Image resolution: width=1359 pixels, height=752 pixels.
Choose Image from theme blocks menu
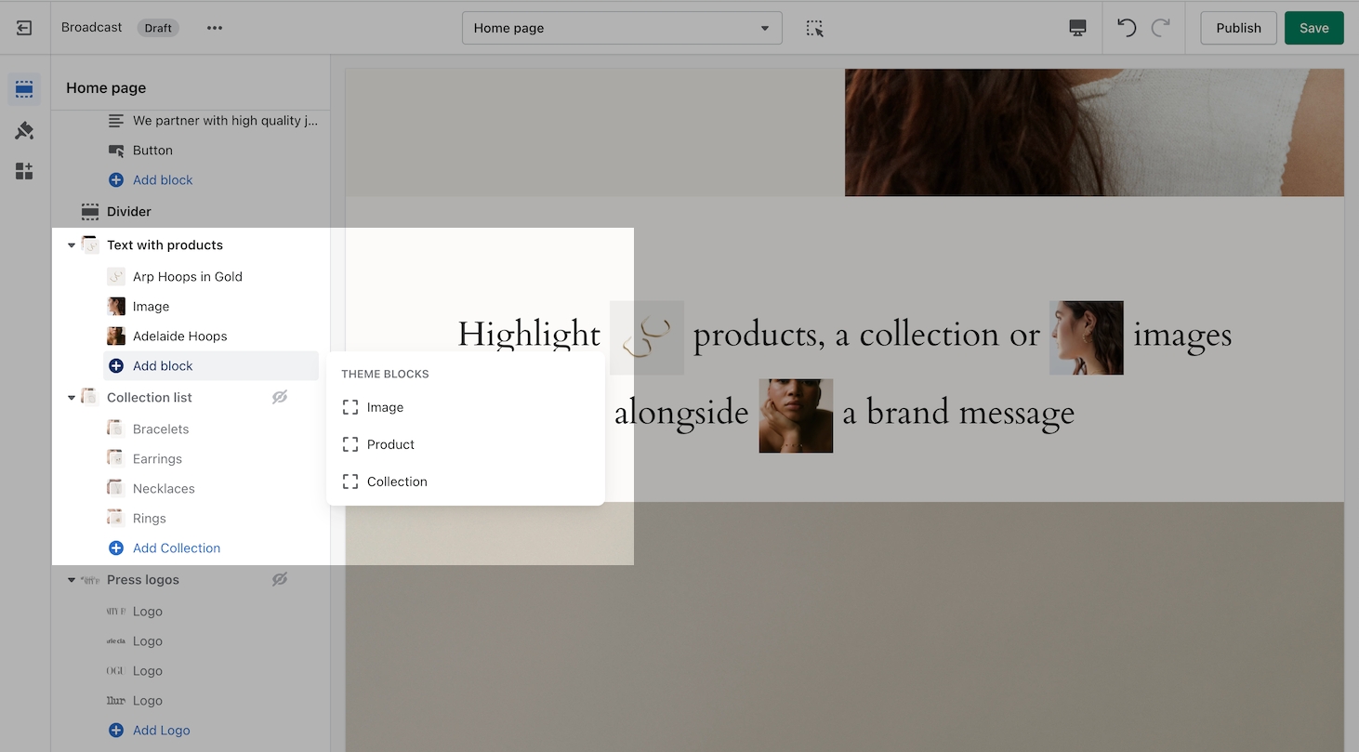pyautogui.click(x=385, y=407)
